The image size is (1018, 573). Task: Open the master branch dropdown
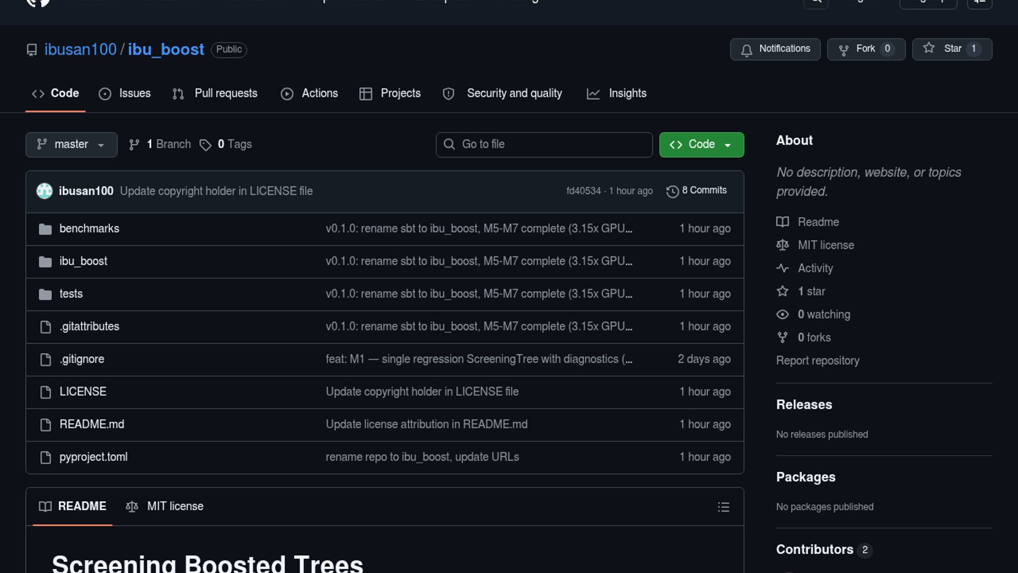pyautogui.click(x=71, y=144)
